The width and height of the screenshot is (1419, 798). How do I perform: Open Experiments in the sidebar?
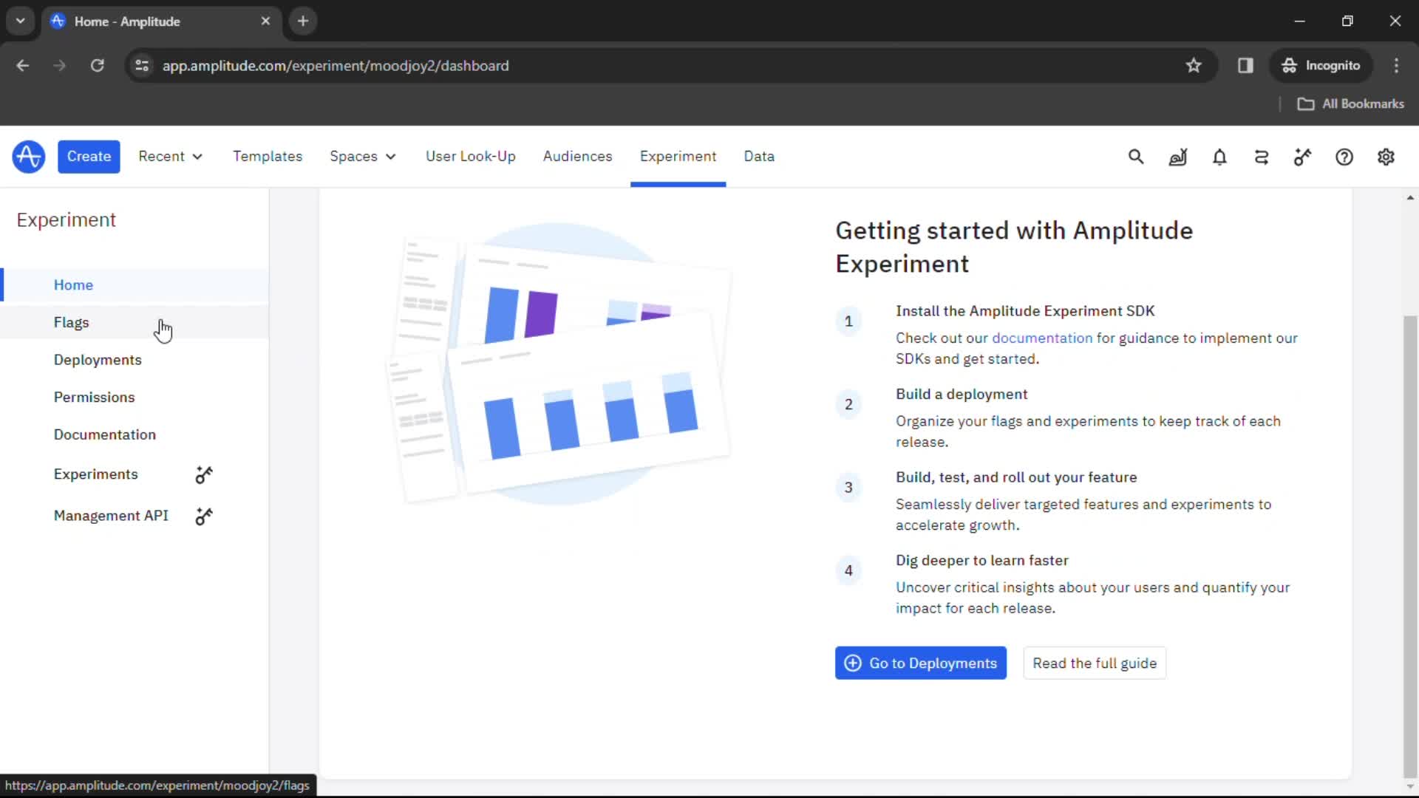tap(135, 474)
